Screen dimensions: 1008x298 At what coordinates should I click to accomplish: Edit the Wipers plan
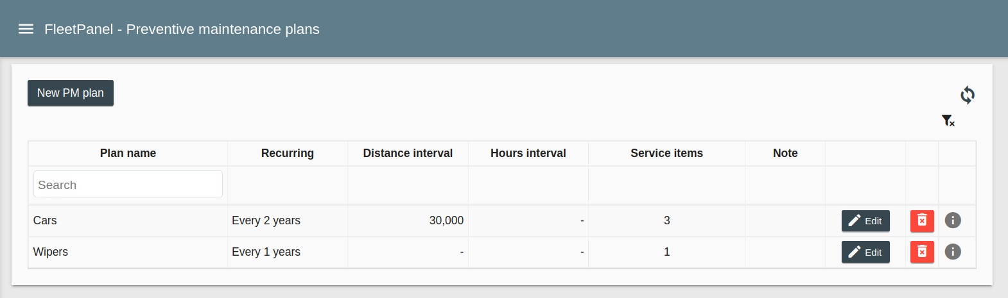pos(865,252)
